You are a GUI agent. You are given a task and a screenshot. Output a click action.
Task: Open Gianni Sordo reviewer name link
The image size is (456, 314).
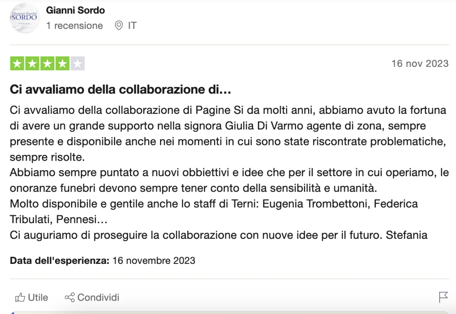click(x=75, y=10)
